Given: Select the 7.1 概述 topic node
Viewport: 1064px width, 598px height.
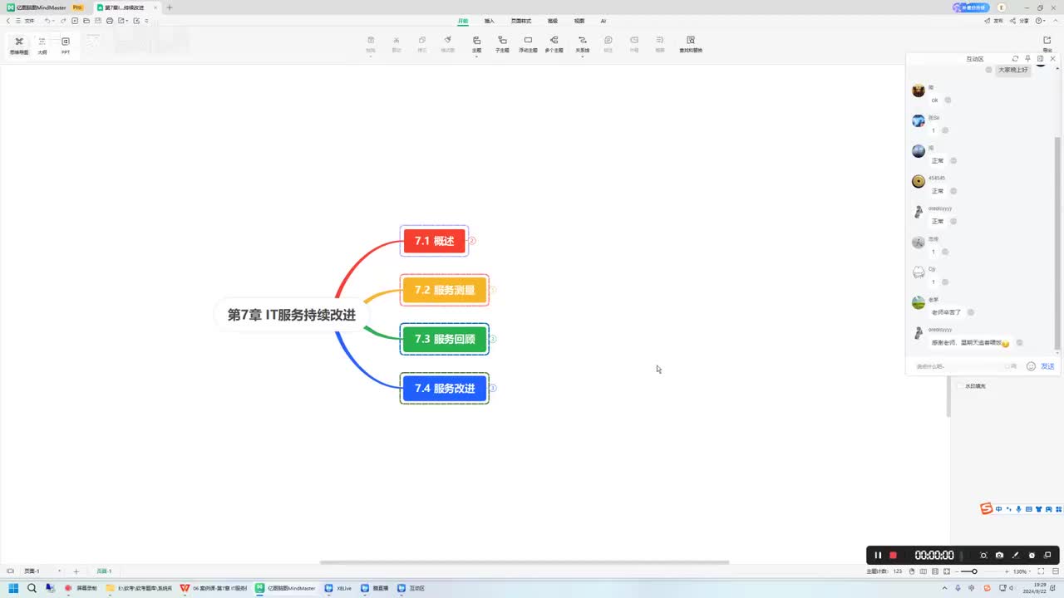Looking at the screenshot, I should 434,241.
